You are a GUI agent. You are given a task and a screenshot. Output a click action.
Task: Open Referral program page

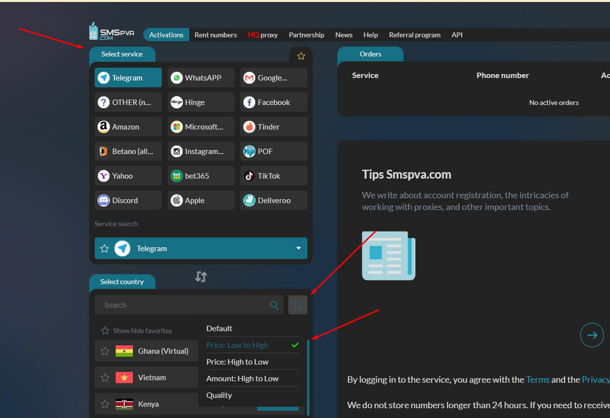click(415, 35)
